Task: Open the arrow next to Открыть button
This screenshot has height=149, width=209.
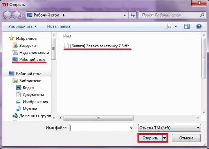Action: point(165,138)
